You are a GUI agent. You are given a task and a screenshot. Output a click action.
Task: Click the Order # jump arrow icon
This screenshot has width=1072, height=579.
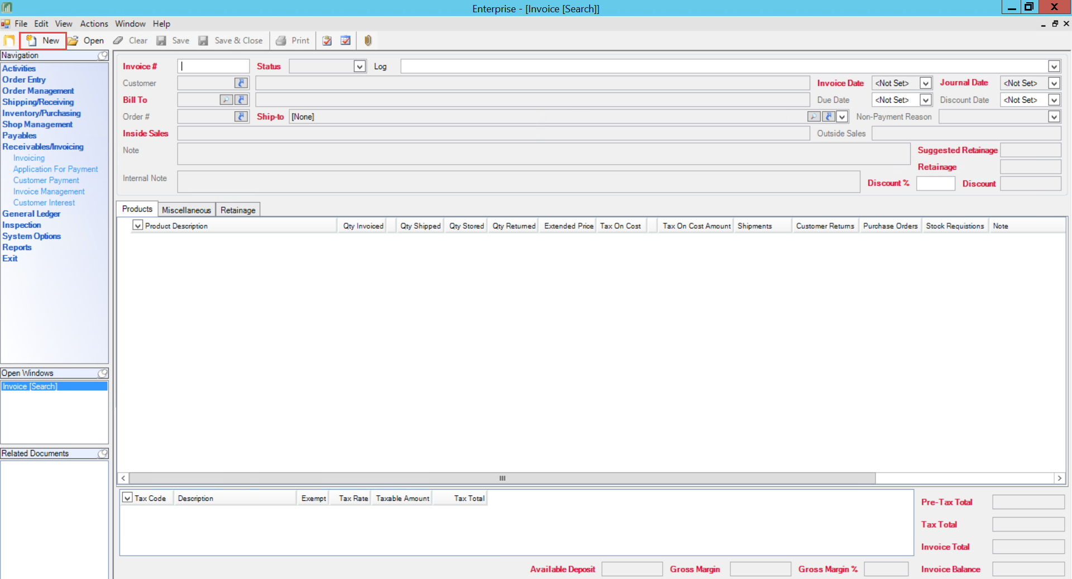click(241, 117)
